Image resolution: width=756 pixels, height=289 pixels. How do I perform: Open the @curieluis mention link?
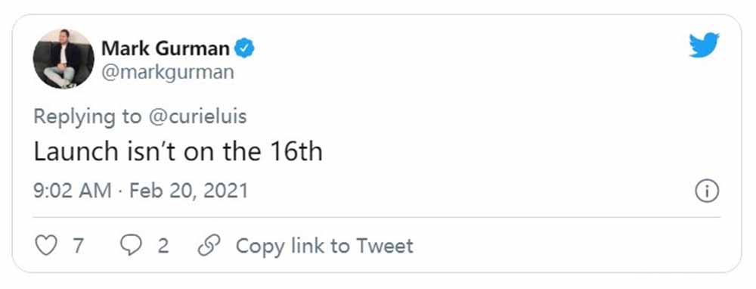pos(197,117)
